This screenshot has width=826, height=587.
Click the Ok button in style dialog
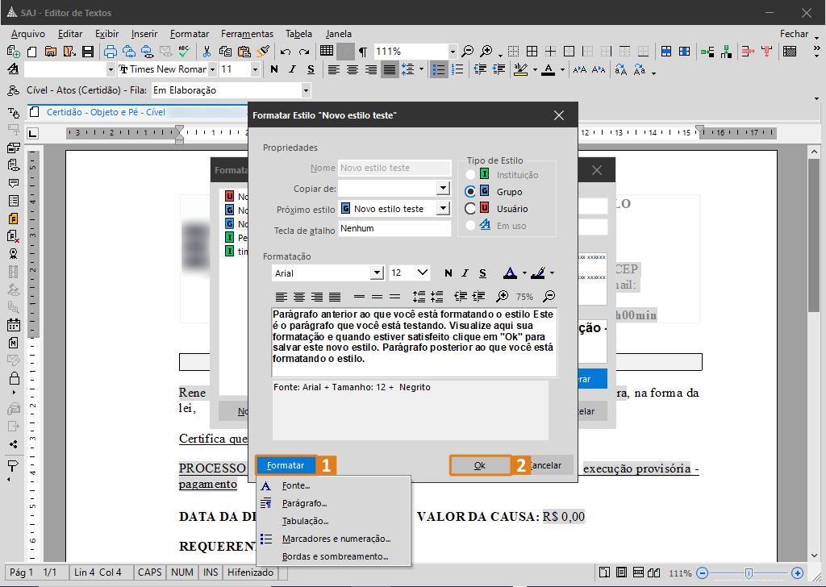pyautogui.click(x=480, y=465)
